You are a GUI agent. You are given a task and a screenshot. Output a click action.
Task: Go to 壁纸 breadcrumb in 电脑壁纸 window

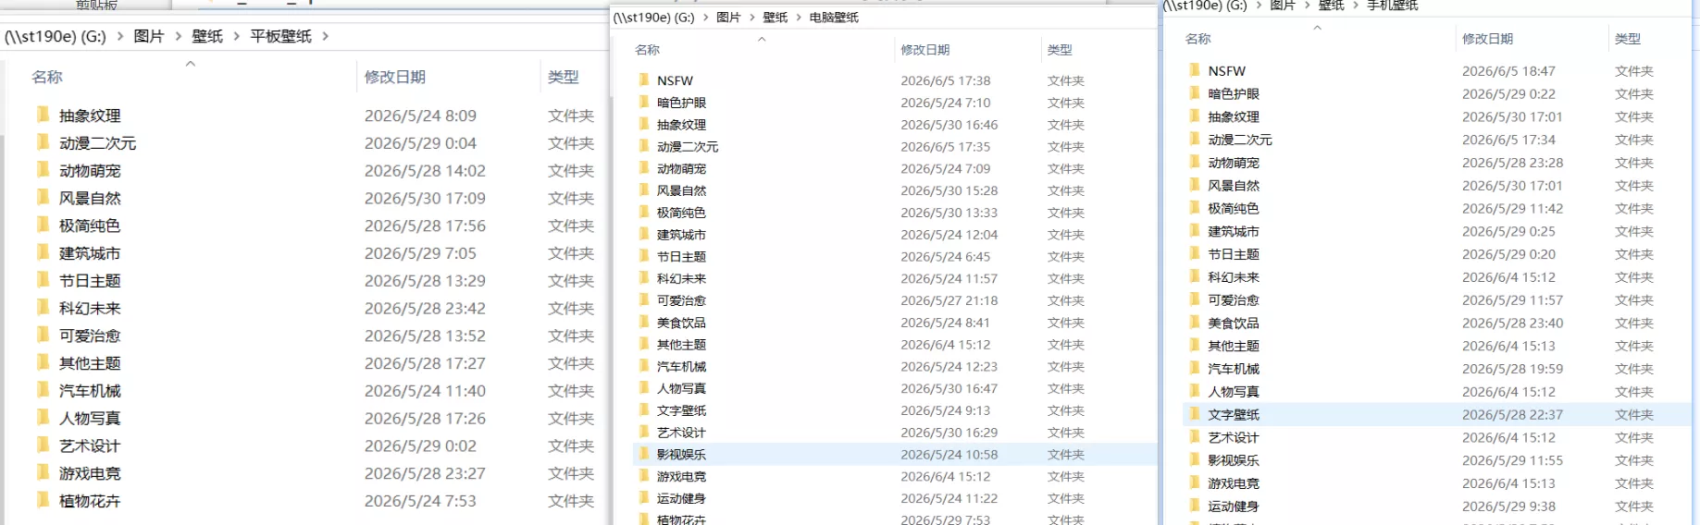tap(776, 17)
